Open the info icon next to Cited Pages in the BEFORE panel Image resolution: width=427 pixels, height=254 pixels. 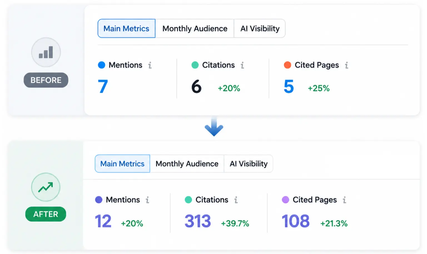346,65
